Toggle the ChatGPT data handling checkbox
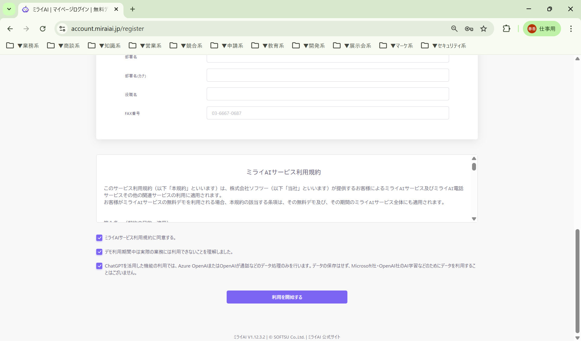The width and height of the screenshot is (581, 341). coord(99,266)
